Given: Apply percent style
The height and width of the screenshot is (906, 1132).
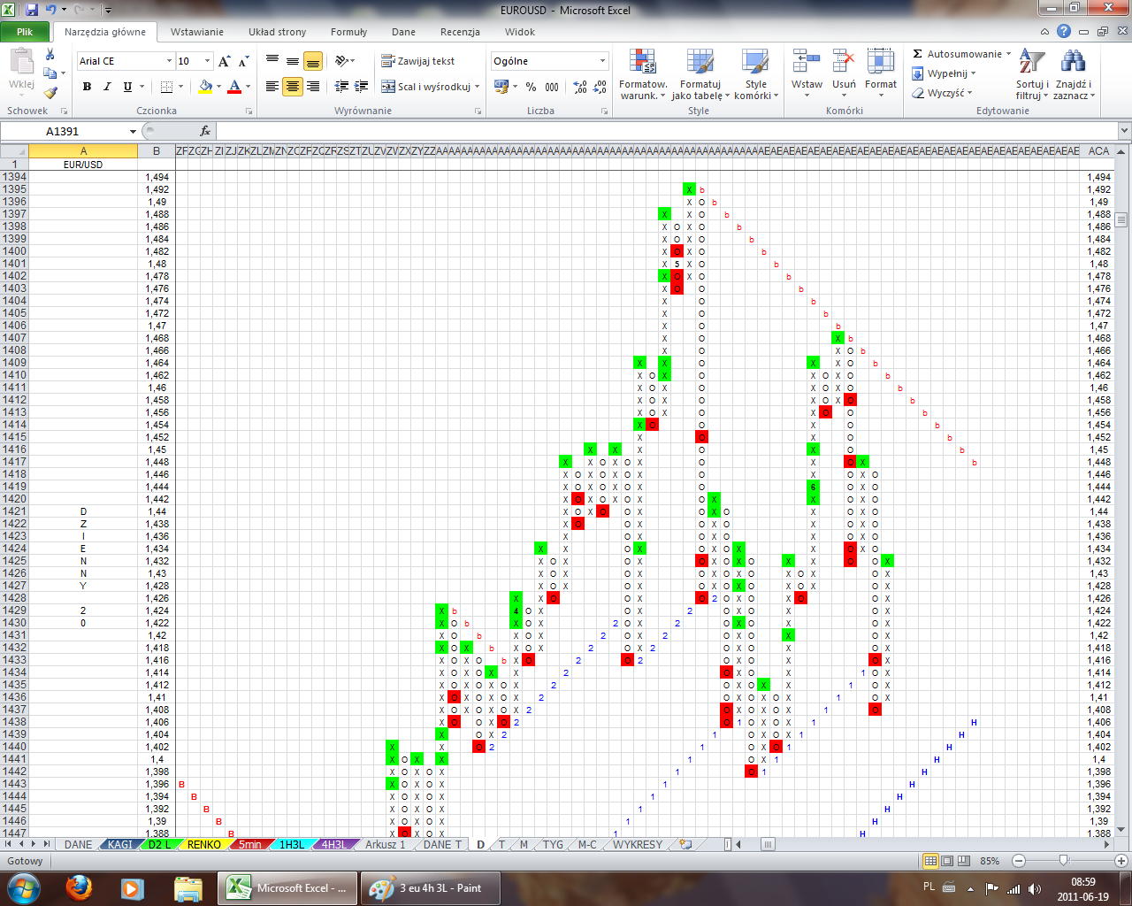Looking at the screenshot, I should click(531, 87).
